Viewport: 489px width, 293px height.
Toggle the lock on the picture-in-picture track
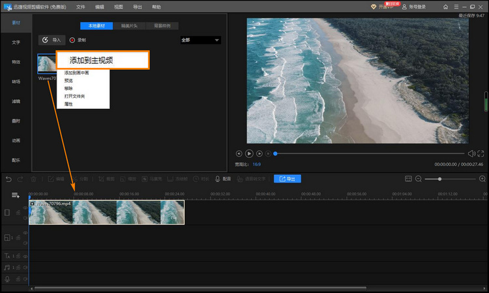point(18,238)
